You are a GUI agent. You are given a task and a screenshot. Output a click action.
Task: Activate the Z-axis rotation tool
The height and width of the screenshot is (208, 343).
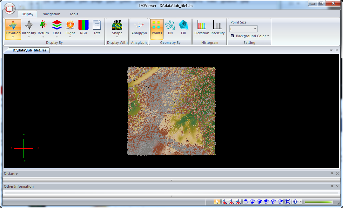click(x=238, y=202)
